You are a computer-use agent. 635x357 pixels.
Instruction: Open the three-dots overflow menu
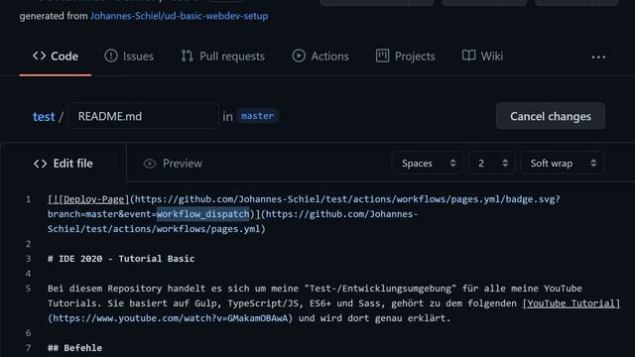click(598, 58)
